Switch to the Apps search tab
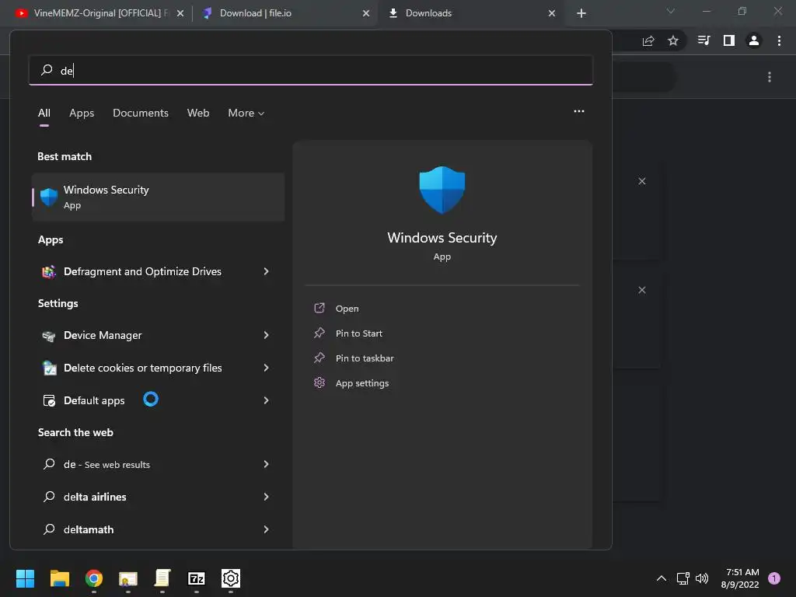The image size is (796, 597). 82,113
